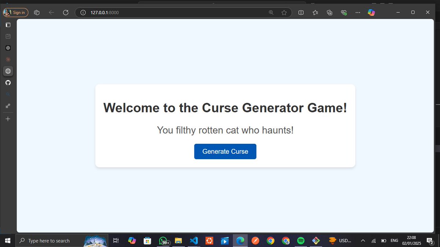Open the Git diamond icon app in taskbar
The height and width of the screenshot is (247, 440).
(x=316, y=241)
